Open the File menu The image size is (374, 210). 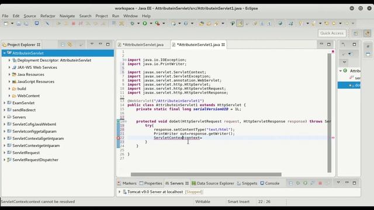click(x=5, y=16)
